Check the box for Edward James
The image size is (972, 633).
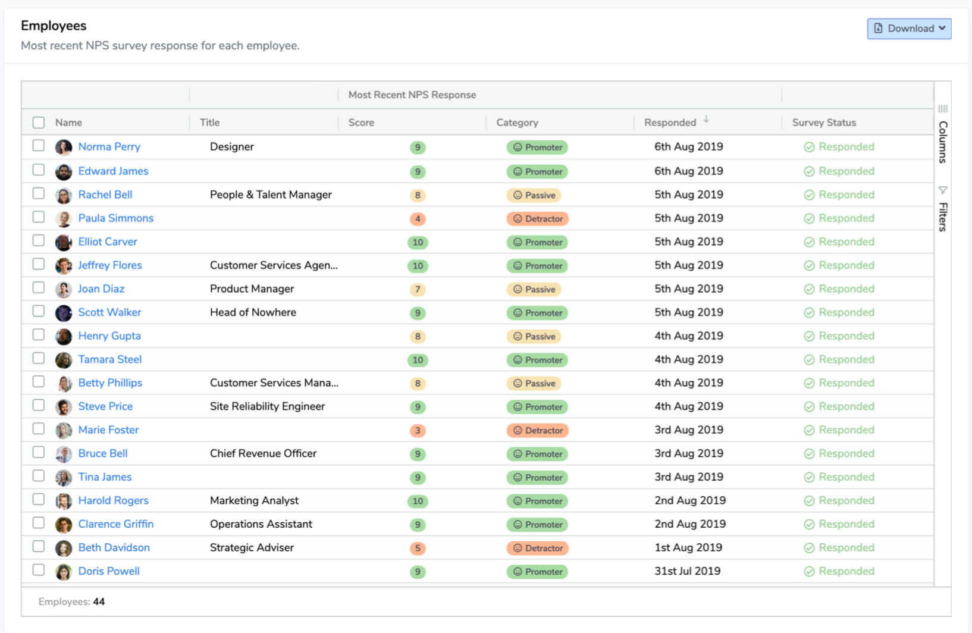click(39, 170)
